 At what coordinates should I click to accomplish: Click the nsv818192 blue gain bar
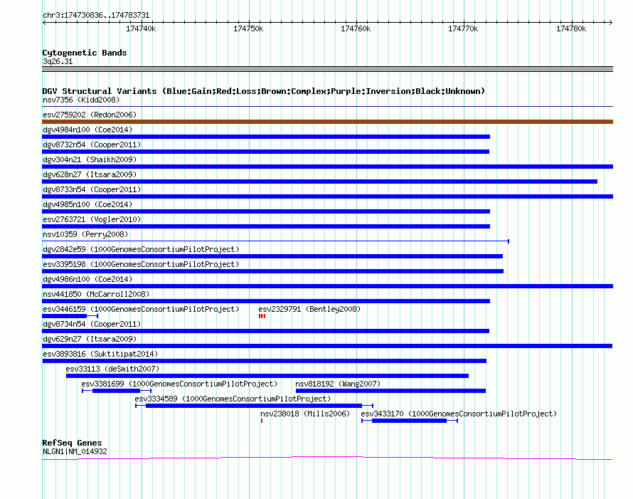(x=390, y=391)
